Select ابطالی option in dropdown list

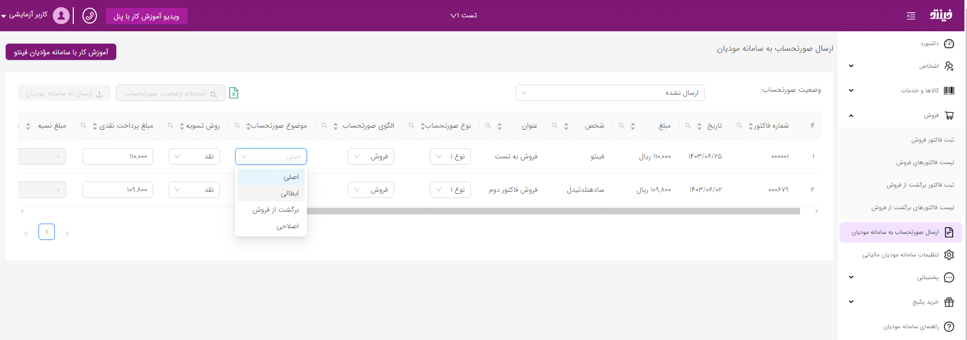coord(271,193)
